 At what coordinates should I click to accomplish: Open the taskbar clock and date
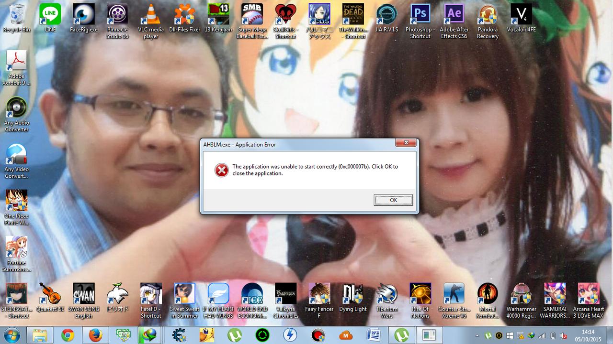click(588, 335)
